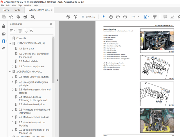Select the Highlight pen tool
The image size is (180, 137).
(x=172, y=17)
